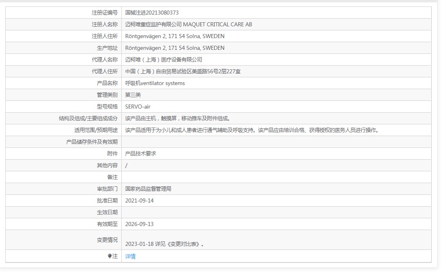This screenshot has height=273, width=444.
Task: Select agent name 迈柯唯（上海）医疗设备有限公司
Action: 164,60
